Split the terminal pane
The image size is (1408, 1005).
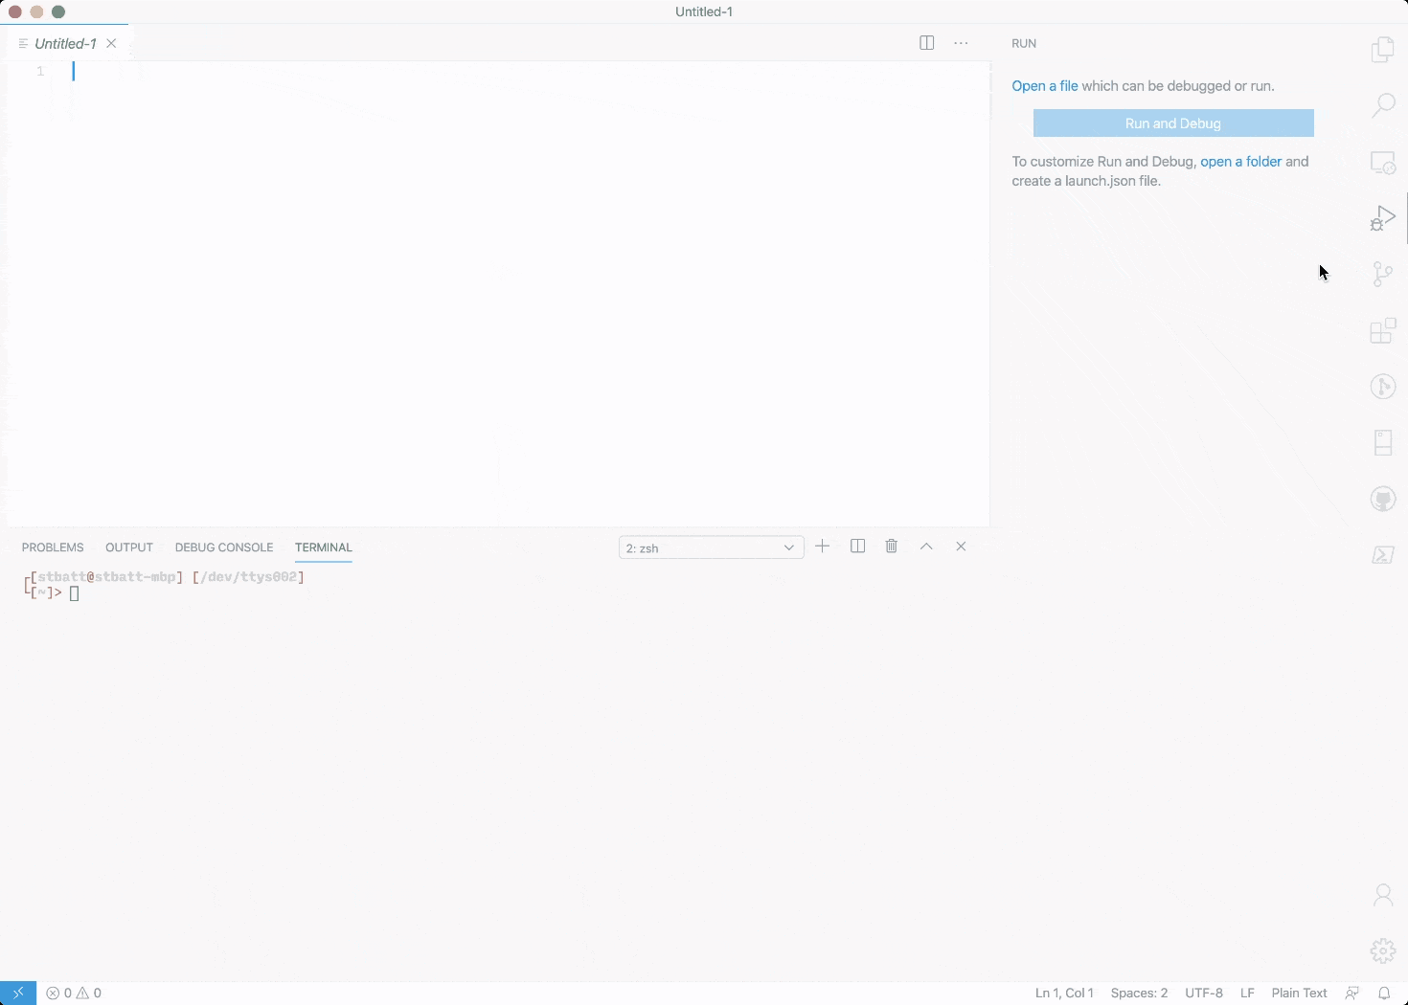pos(856,546)
